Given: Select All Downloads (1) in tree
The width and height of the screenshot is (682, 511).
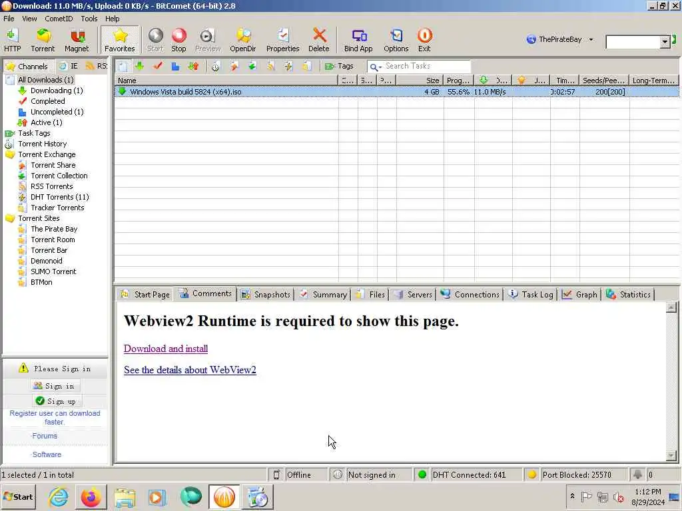Looking at the screenshot, I should pos(46,80).
